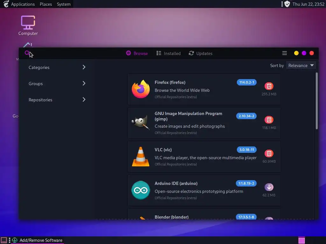Expand the Repositories section
The image size is (326, 244).
(x=57, y=99)
